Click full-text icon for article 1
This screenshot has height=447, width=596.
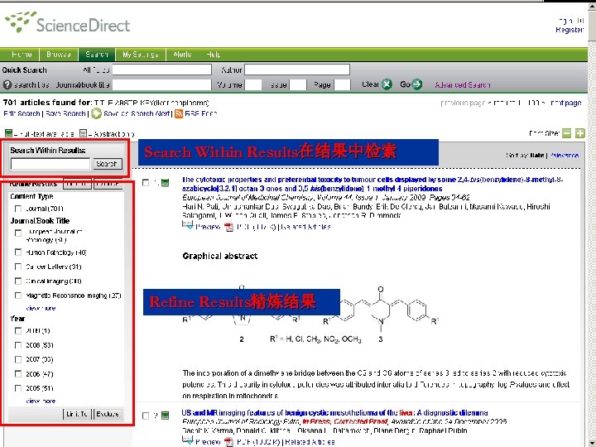coord(165,183)
